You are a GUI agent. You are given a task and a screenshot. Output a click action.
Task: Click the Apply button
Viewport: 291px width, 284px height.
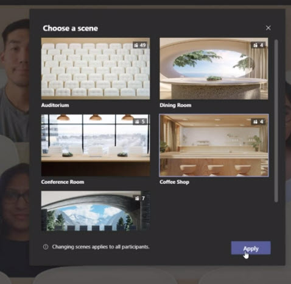click(251, 248)
